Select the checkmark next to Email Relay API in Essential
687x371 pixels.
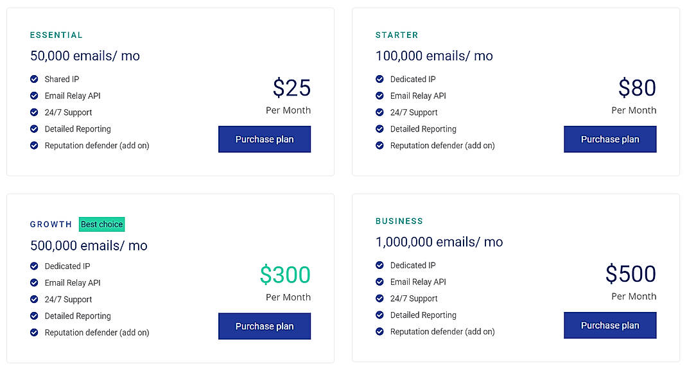tap(34, 96)
